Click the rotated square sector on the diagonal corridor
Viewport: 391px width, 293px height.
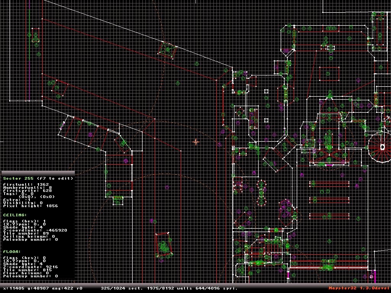point(167,50)
